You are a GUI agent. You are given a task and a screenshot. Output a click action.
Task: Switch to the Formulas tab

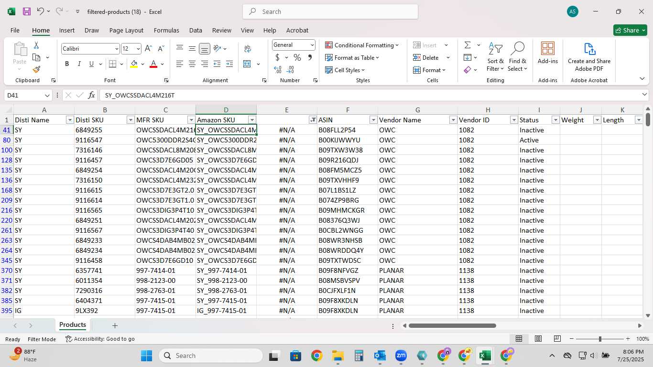click(x=166, y=30)
